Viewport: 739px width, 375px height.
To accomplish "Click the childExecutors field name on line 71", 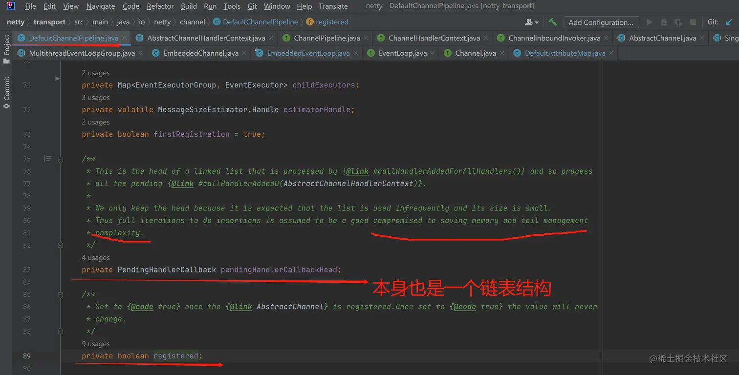I will tap(324, 85).
